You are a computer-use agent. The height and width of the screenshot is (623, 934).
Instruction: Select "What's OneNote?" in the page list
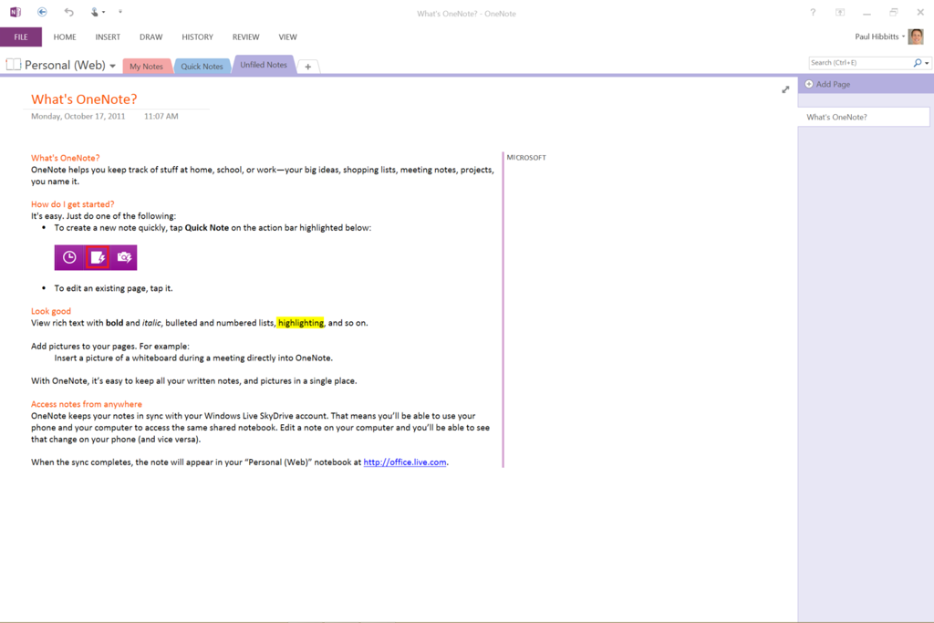point(864,117)
